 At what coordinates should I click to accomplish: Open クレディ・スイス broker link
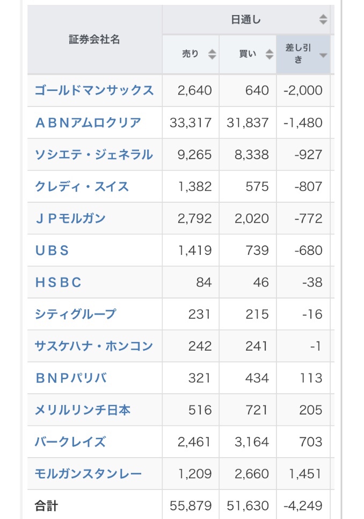click(x=82, y=186)
